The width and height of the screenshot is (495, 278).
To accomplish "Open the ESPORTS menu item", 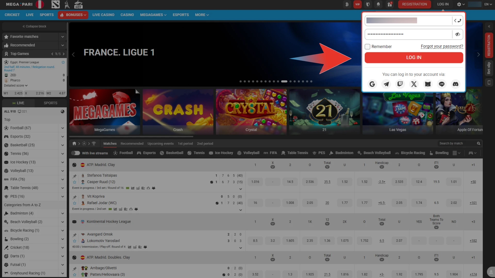I will 181,15.
